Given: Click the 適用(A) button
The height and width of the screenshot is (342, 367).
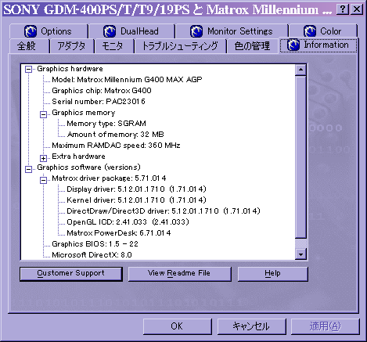Looking at the screenshot, I should (x=326, y=326).
